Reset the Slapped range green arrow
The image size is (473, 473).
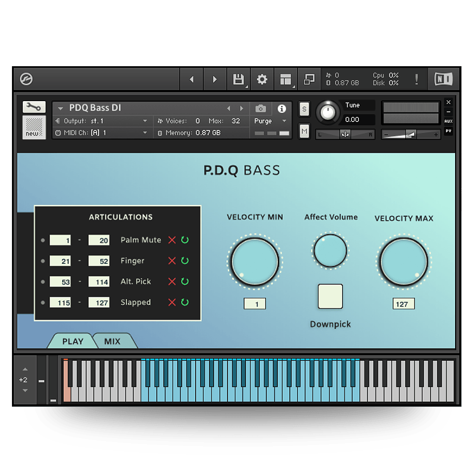185,302
